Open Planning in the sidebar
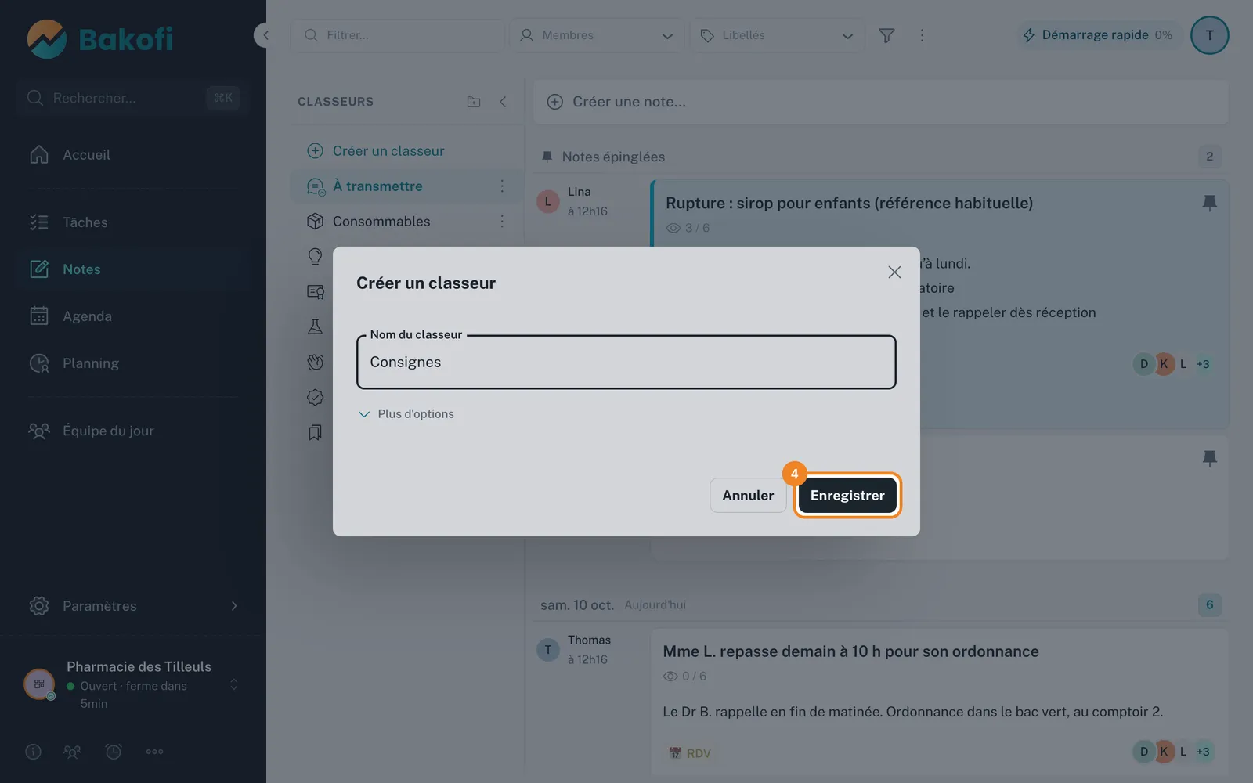The height and width of the screenshot is (783, 1253). (133, 363)
